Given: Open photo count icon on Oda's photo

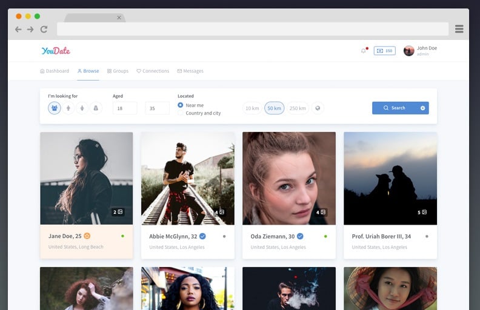Looking at the screenshot, I should point(321,213).
